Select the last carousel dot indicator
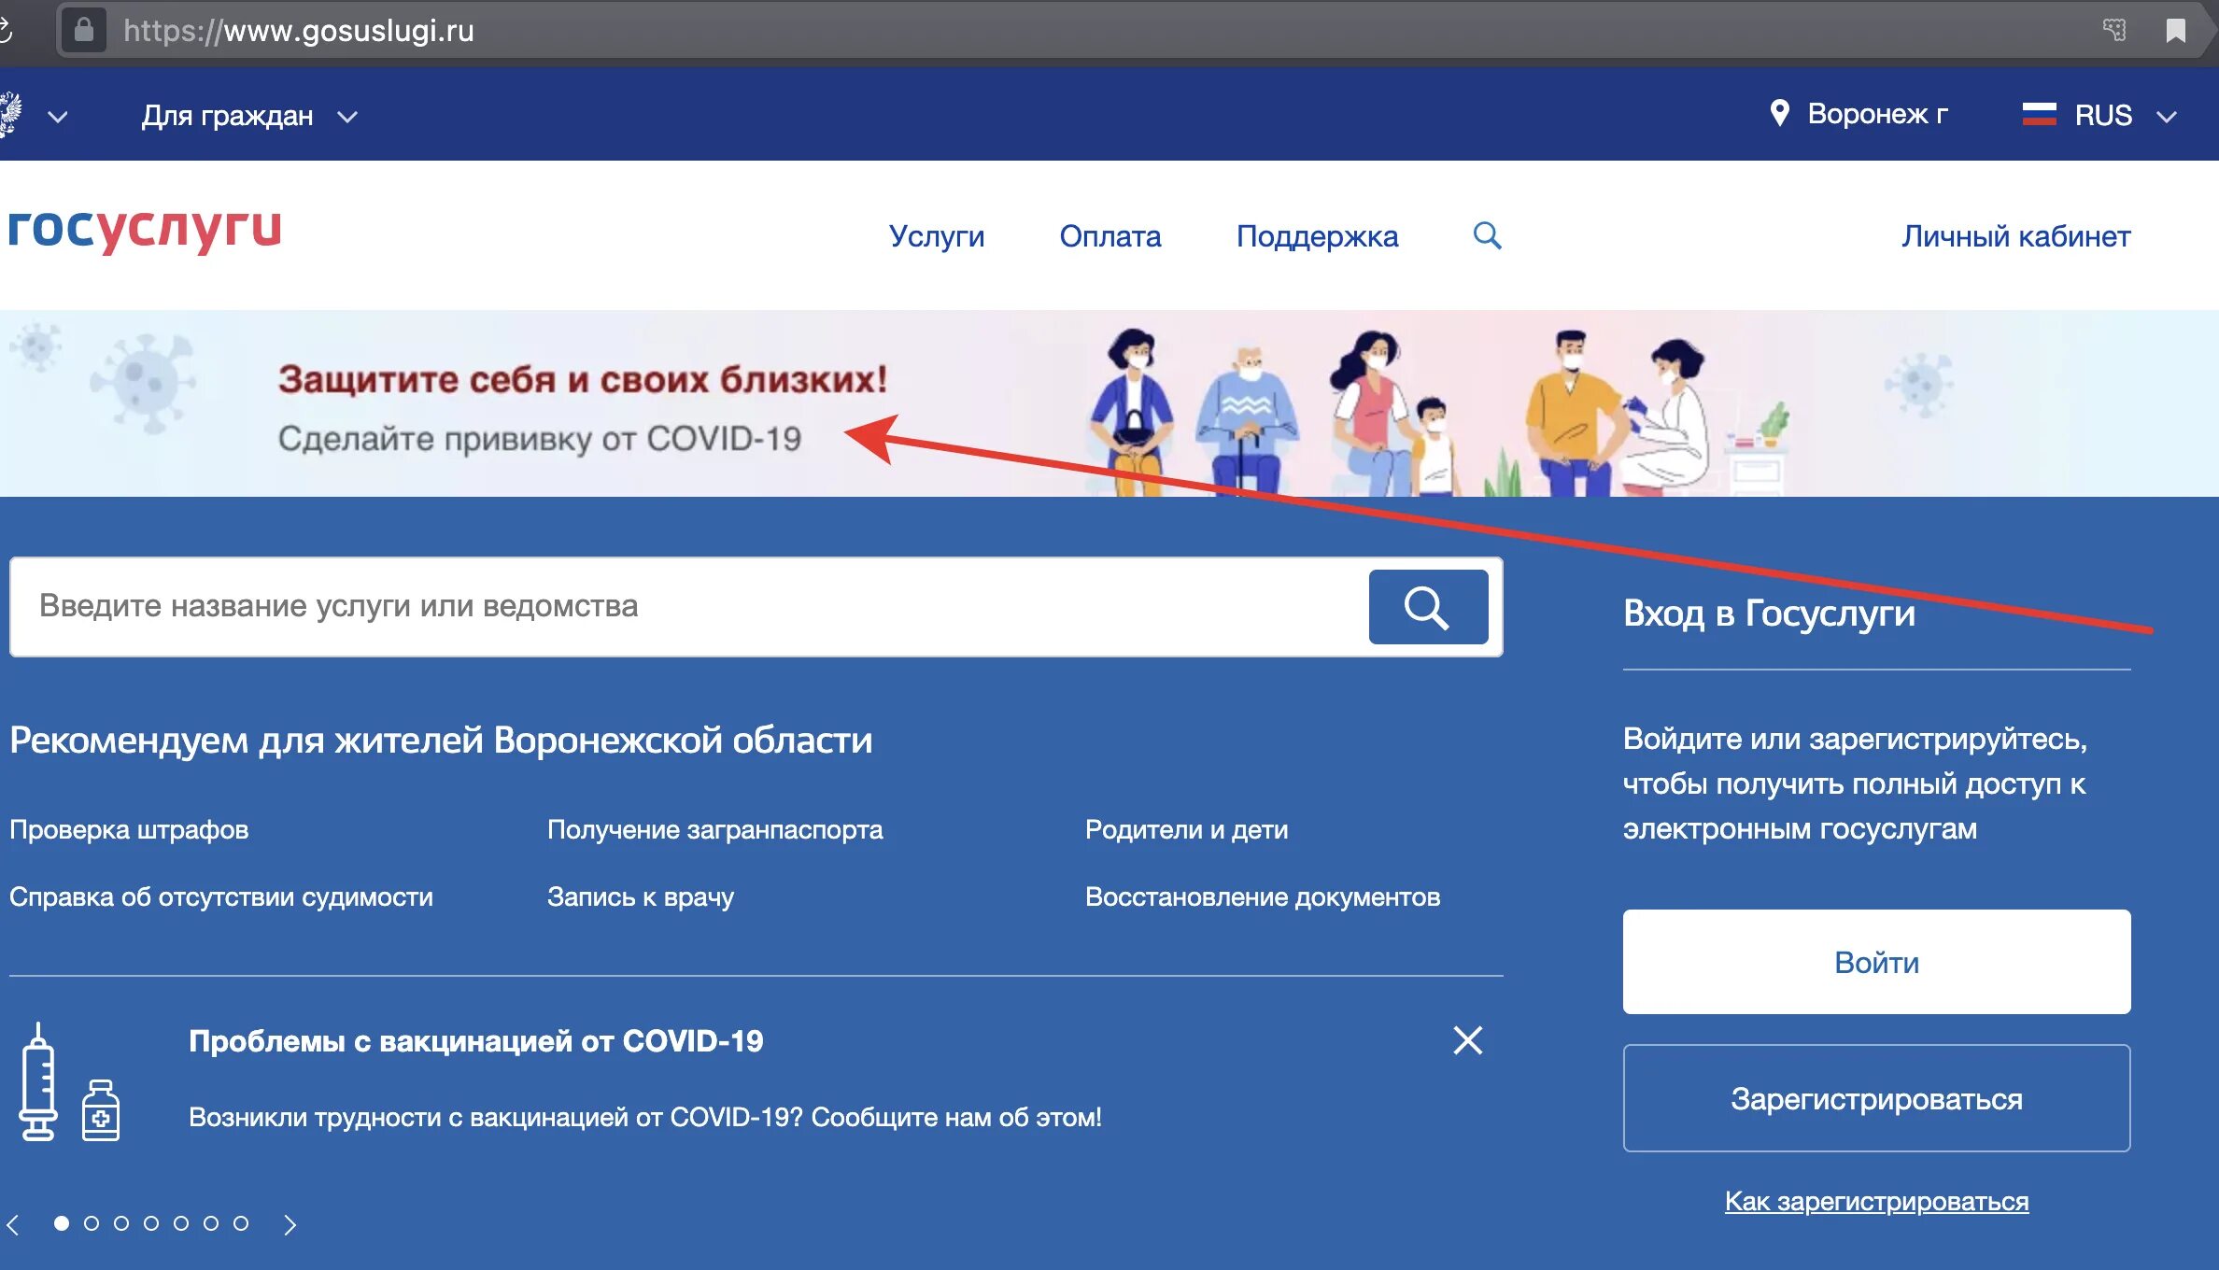Viewport: 2219px width, 1270px height. tap(241, 1223)
